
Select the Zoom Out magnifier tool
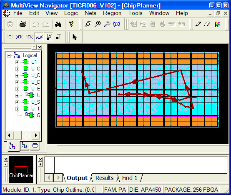point(107,24)
